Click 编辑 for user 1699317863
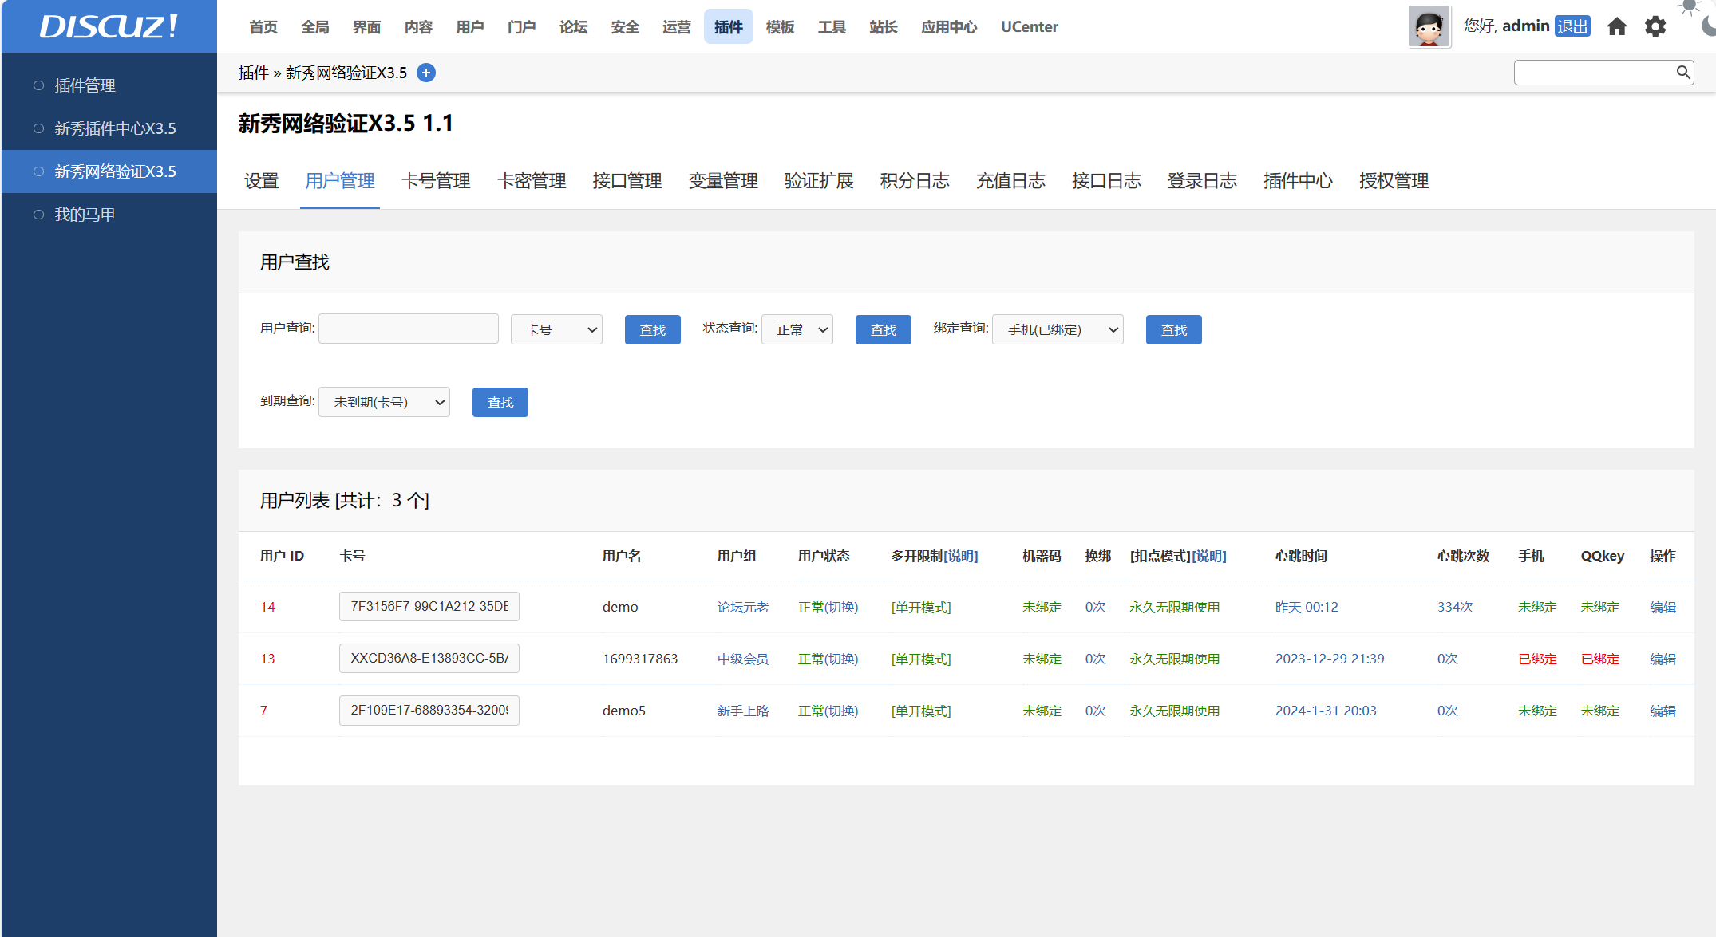This screenshot has height=937, width=1716. (1663, 659)
